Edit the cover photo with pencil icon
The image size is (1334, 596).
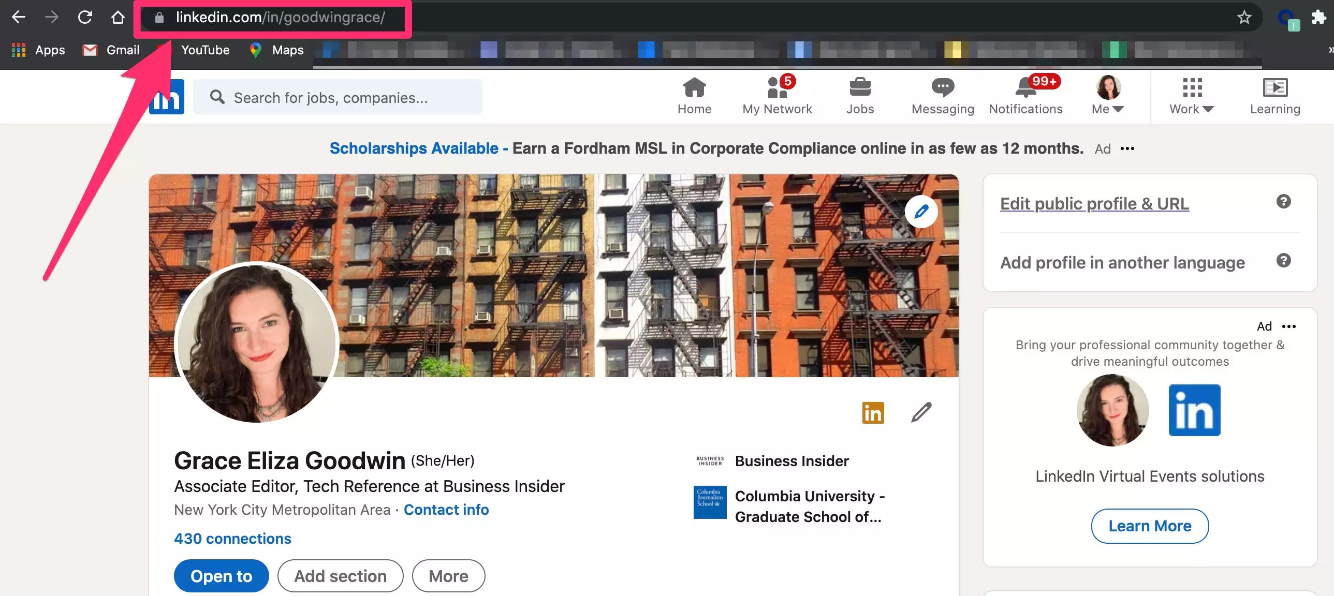(921, 212)
